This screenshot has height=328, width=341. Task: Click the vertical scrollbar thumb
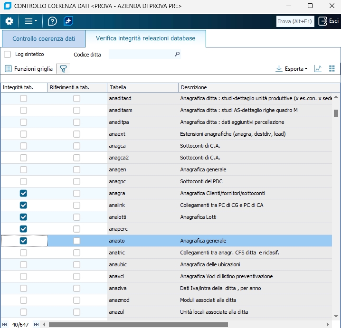click(x=336, y=113)
